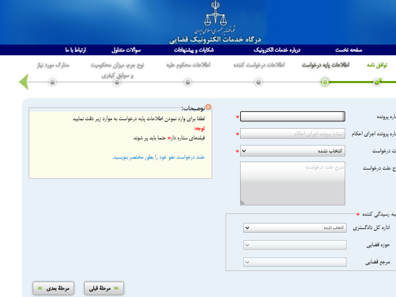The width and height of the screenshot is (396, 297).
Task: Expand the اداره کل دادگستری dropdown
Action: tap(295, 228)
